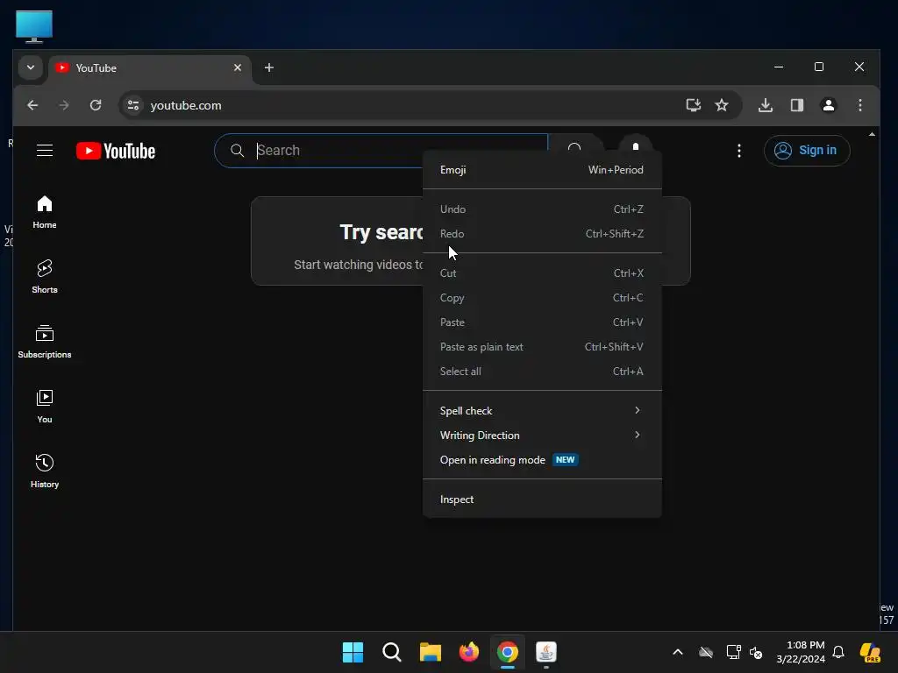
Task: Select Paste as plain text
Action: click(x=542, y=347)
